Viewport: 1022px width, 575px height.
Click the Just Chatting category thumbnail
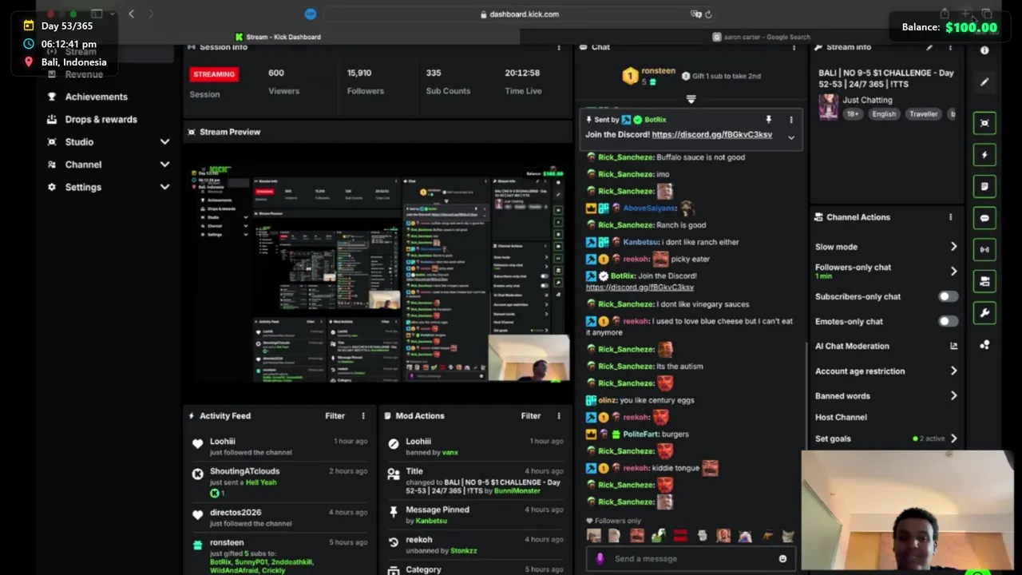pyautogui.click(x=829, y=107)
